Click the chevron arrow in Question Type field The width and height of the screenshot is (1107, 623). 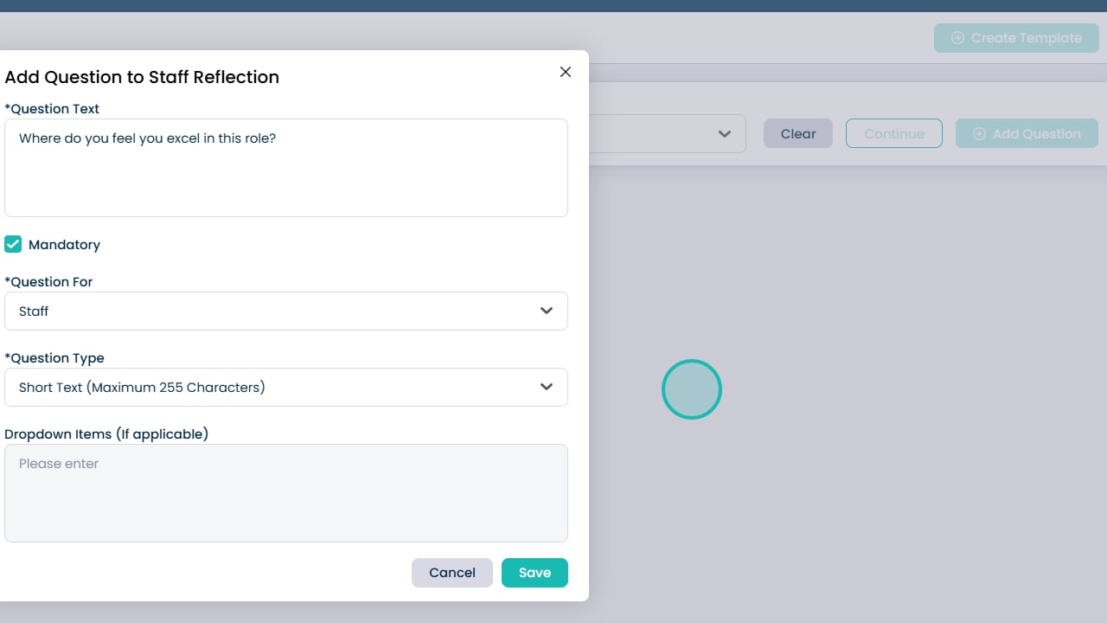click(x=547, y=387)
